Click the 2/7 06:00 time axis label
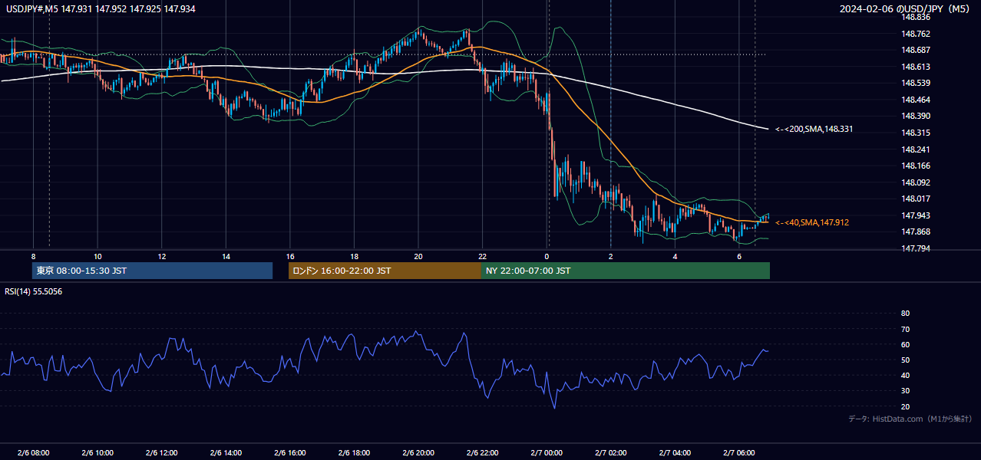 [x=739, y=452]
